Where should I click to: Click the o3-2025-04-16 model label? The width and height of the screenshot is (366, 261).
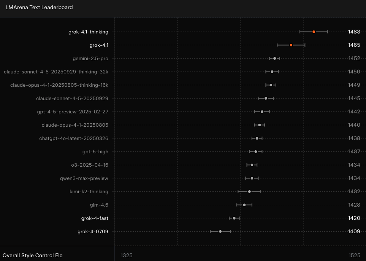click(x=90, y=165)
